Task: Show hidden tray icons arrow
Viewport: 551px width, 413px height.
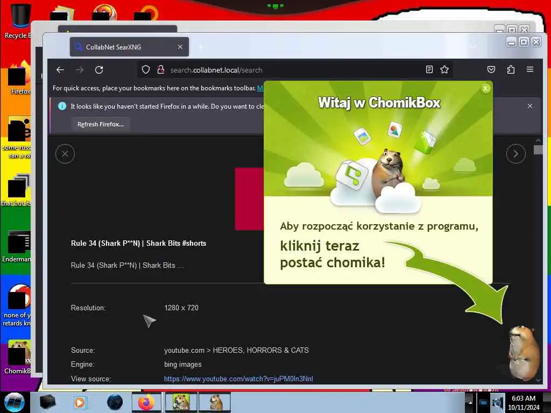Action: [470, 402]
